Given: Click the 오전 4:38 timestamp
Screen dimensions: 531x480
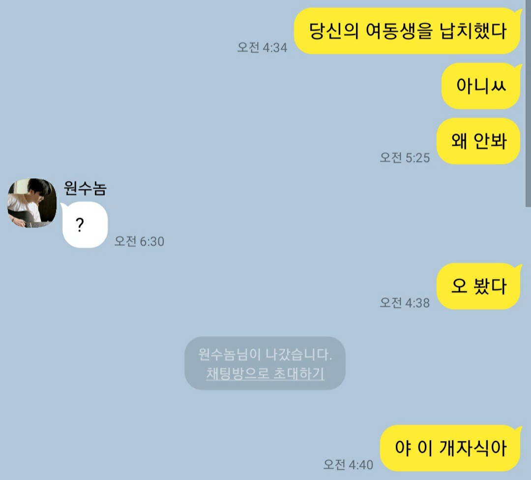Looking at the screenshot, I should 405,303.
